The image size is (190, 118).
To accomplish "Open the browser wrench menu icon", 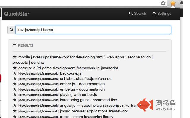I will 181,3.
